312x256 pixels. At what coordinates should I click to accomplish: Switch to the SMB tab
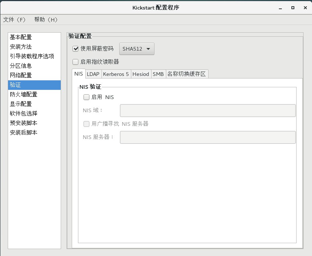point(158,74)
